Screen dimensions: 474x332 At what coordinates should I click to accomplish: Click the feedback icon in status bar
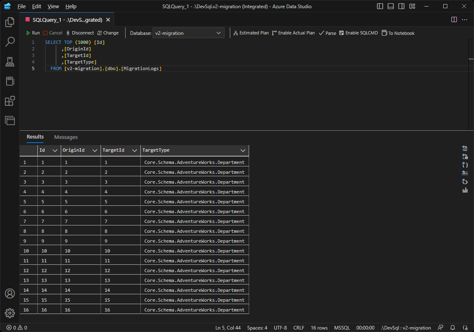point(441,328)
